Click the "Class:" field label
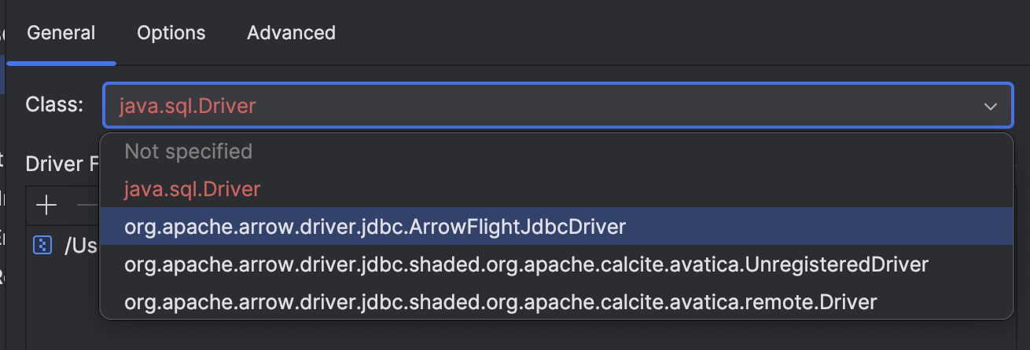Screen dimensions: 1030x350 click(53, 104)
